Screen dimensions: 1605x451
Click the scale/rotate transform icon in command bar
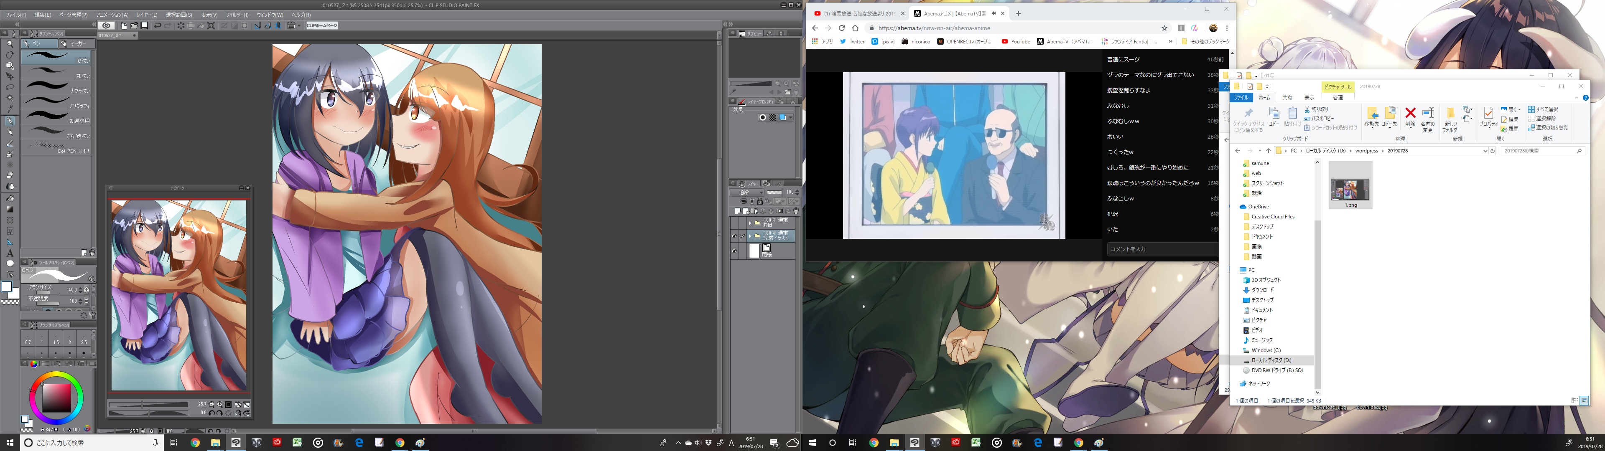211,25
